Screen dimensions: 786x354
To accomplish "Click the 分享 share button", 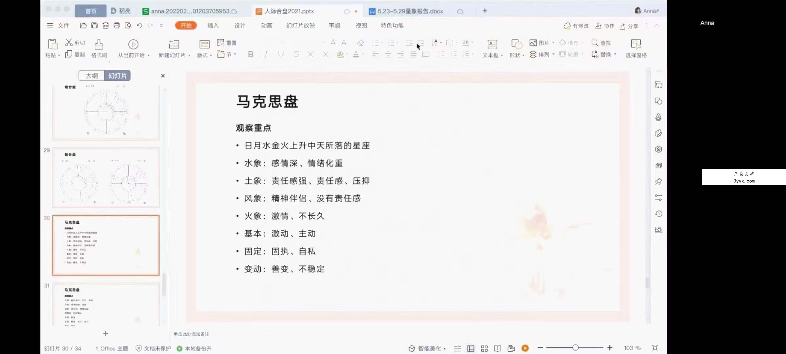I will pos(629,26).
